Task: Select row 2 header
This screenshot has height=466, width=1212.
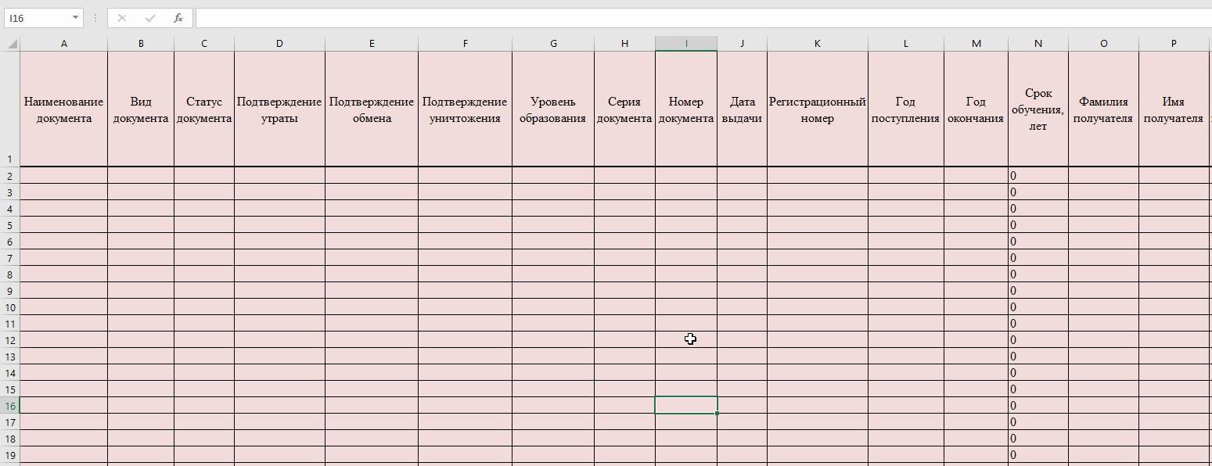Action: pyautogui.click(x=9, y=176)
